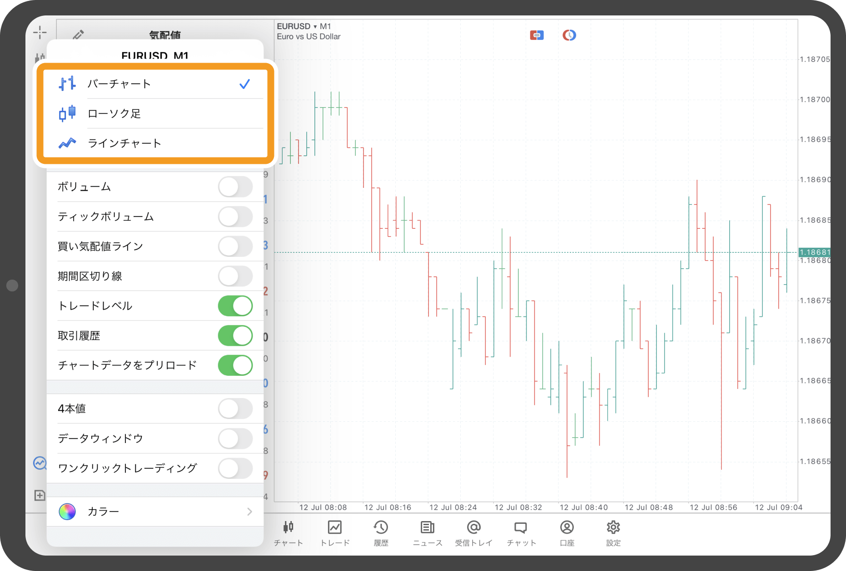
Task: Switch to the チャート tab
Action: (288, 533)
